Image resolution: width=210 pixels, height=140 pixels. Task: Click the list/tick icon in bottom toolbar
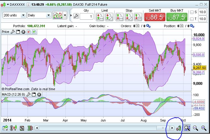tap(22, 128)
